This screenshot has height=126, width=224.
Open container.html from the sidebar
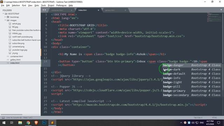[x=16, y=56]
